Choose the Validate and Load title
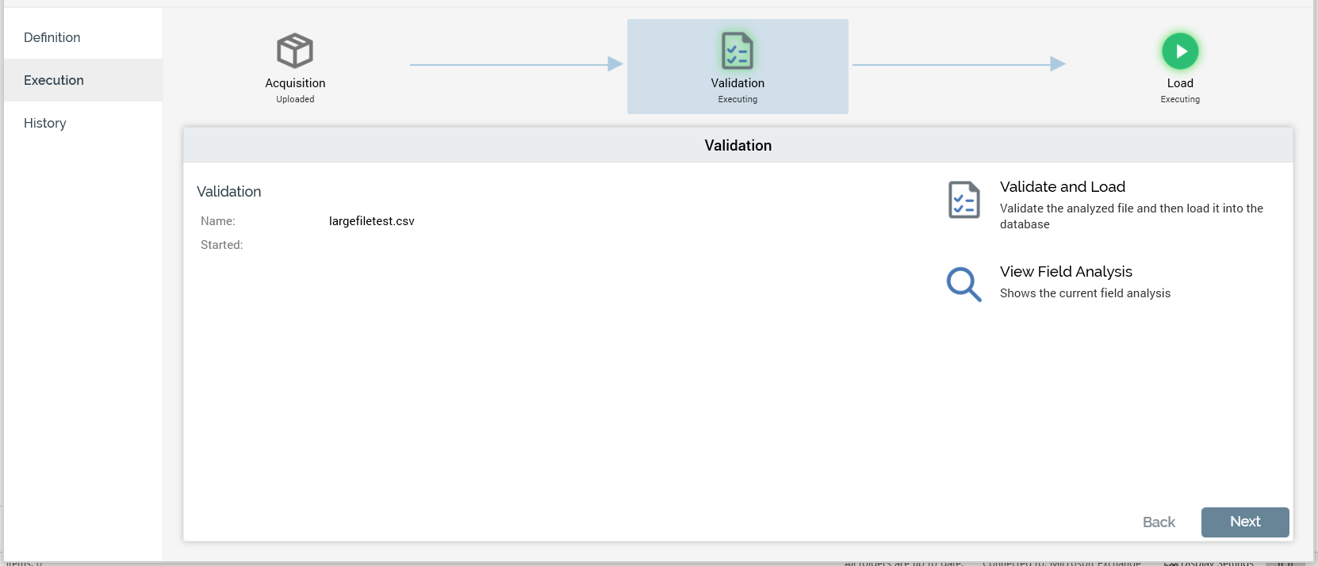1318x566 pixels. [x=1063, y=187]
